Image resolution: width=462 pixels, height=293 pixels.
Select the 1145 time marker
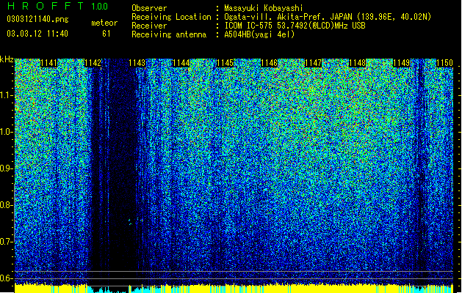[225, 63]
